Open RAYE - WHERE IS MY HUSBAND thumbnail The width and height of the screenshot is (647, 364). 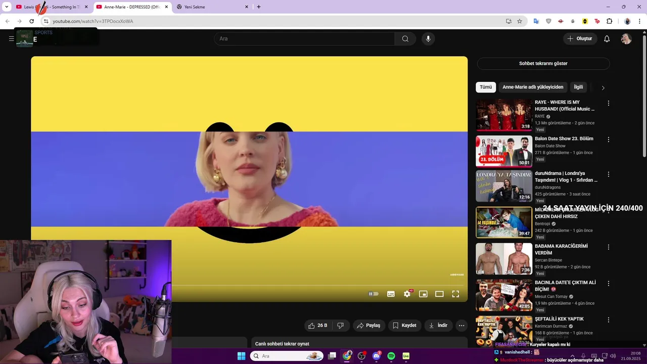[x=504, y=115]
